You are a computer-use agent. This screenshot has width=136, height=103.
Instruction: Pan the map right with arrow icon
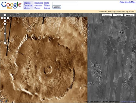point(8,18)
